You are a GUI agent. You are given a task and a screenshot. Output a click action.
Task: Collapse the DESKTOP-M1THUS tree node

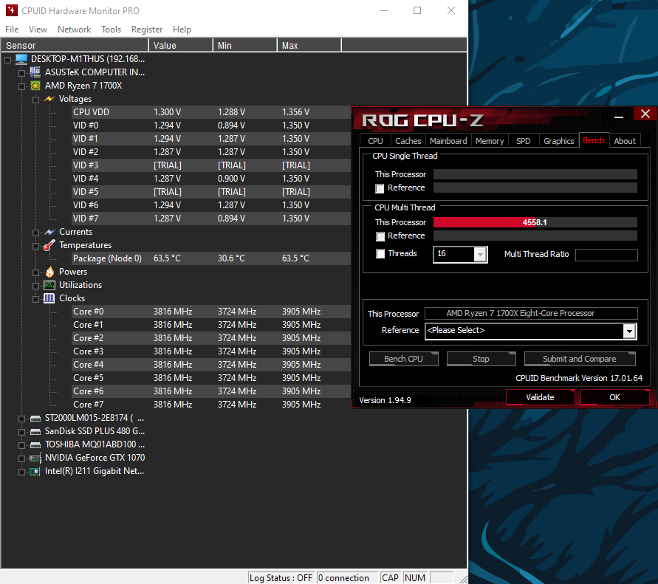pos(7,60)
